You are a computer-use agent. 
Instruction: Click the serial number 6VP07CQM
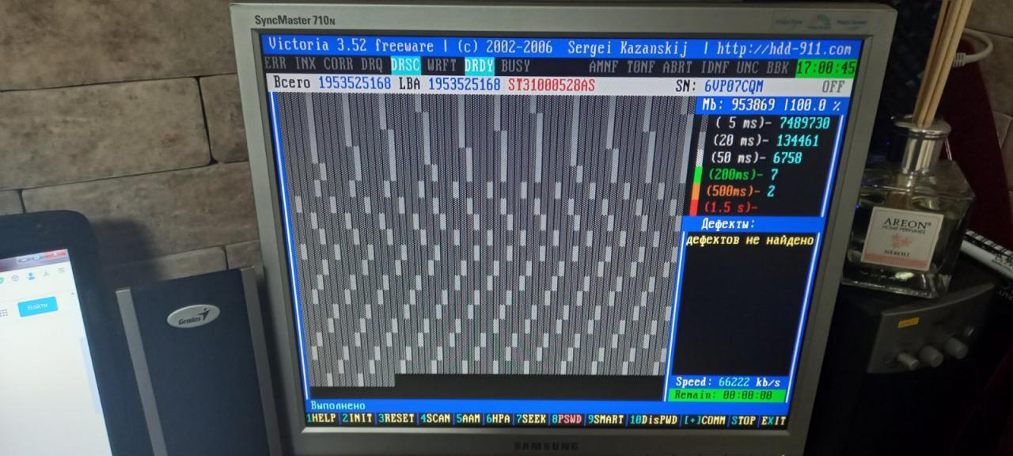pyautogui.click(x=734, y=86)
